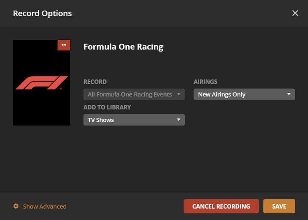Save the recording options
308x220 pixels.
point(279,206)
